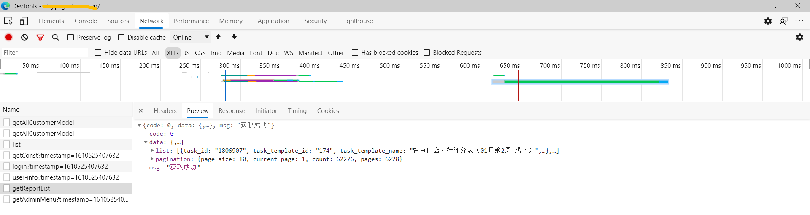Screen dimensions: 810x215
Task: Expand the pagination object in preview
Action: coord(152,159)
